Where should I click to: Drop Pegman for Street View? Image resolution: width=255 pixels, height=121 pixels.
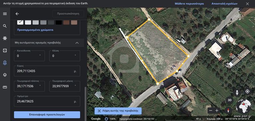237,93
